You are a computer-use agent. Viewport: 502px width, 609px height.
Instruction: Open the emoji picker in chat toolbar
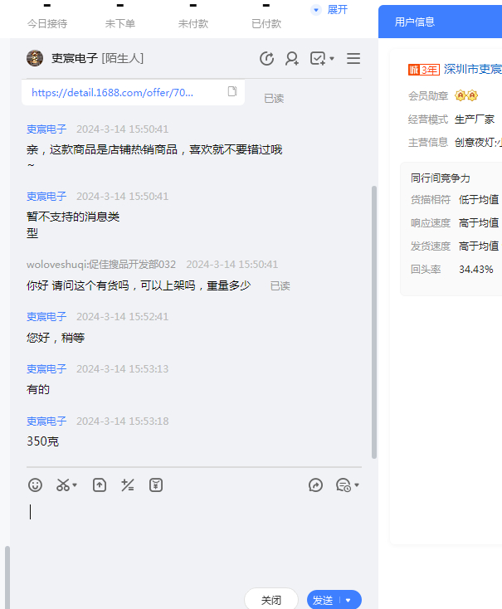coord(35,485)
